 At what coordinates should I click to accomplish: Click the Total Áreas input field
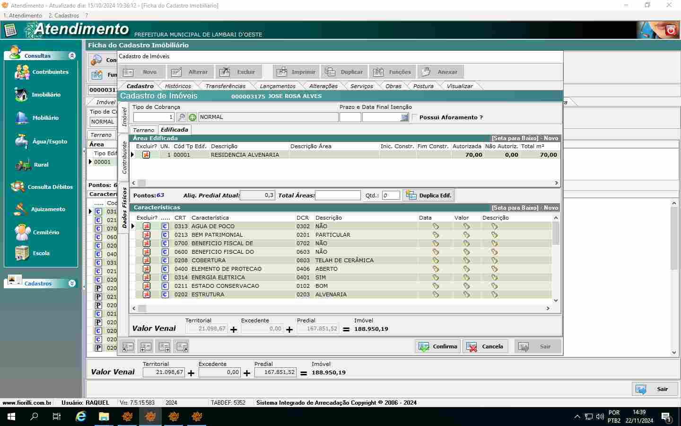338,195
